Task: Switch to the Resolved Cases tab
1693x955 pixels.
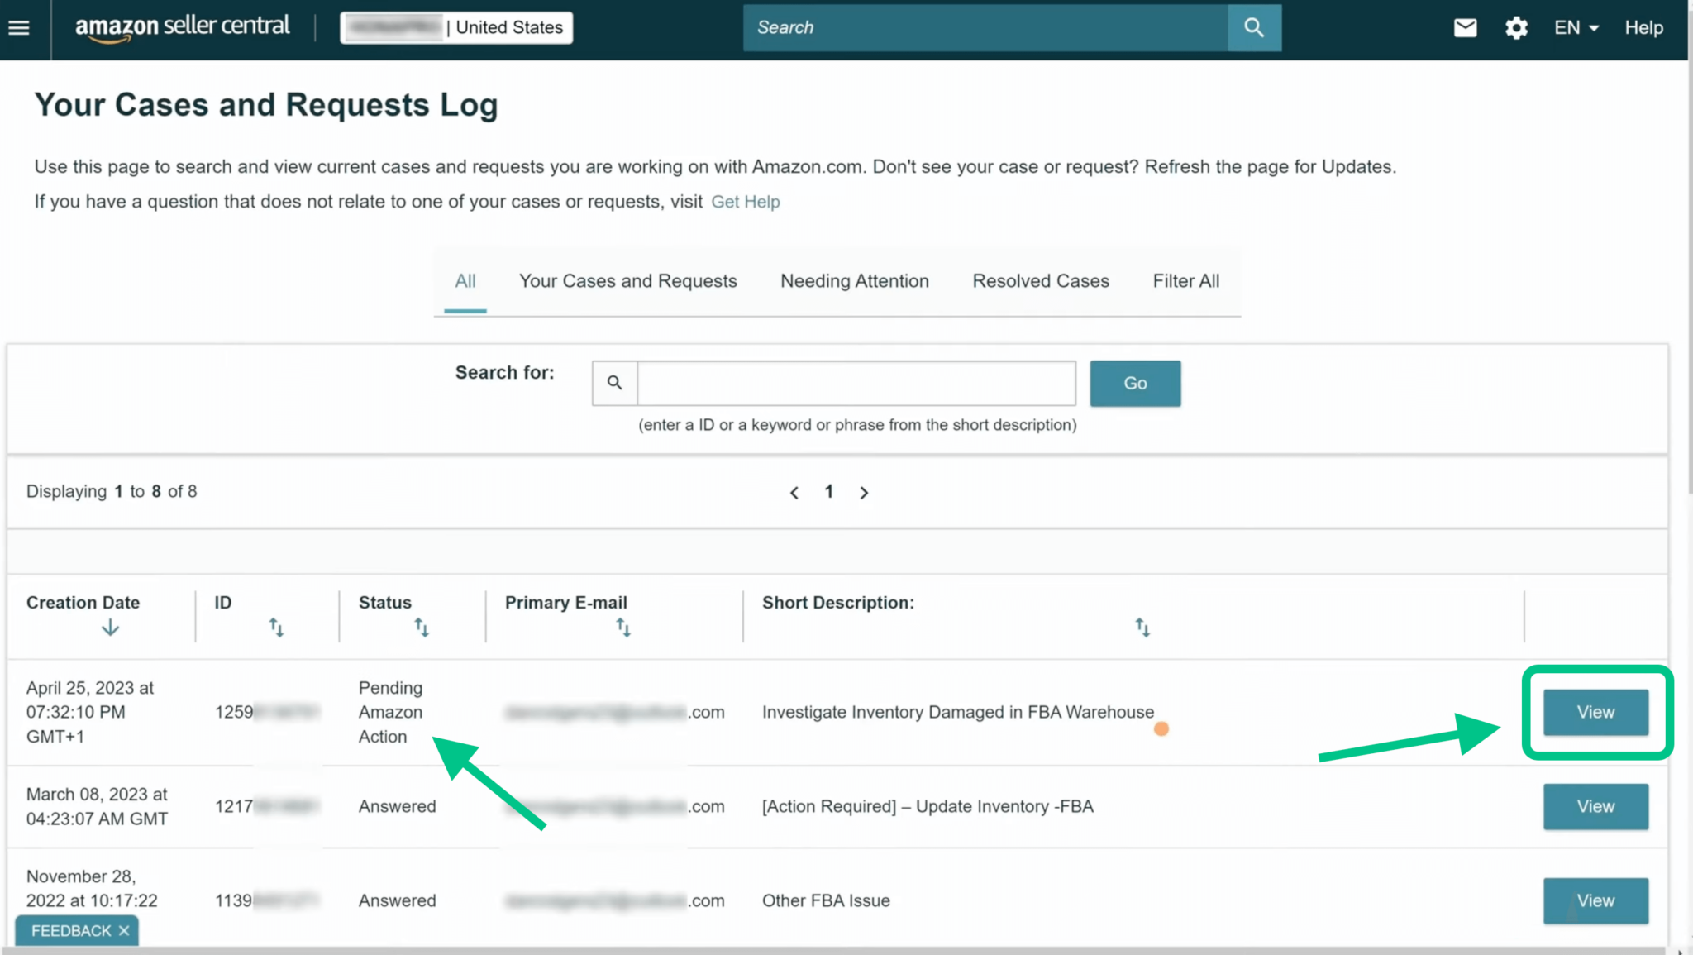Action: coord(1040,281)
